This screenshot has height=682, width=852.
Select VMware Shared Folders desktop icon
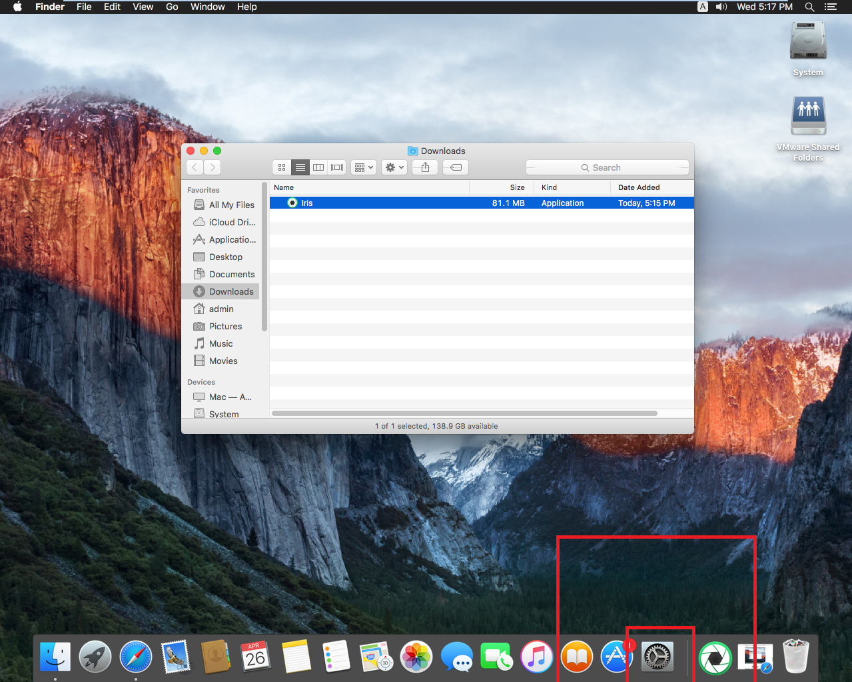808,117
